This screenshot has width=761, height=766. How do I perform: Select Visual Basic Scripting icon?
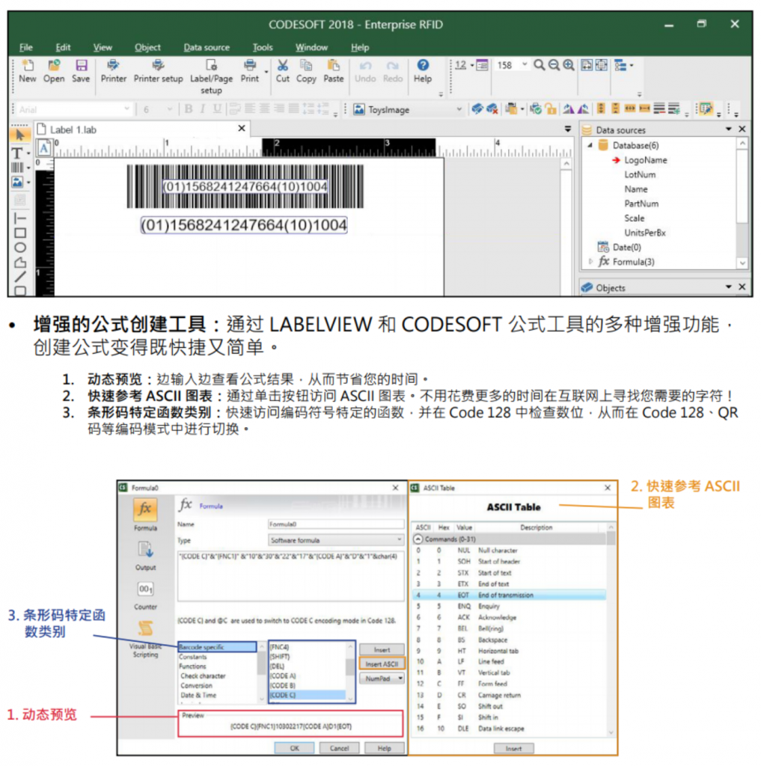(x=145, y=629)
